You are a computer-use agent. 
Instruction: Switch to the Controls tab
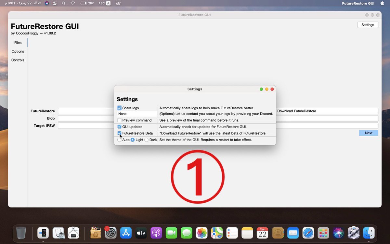(x=18, y=60)
